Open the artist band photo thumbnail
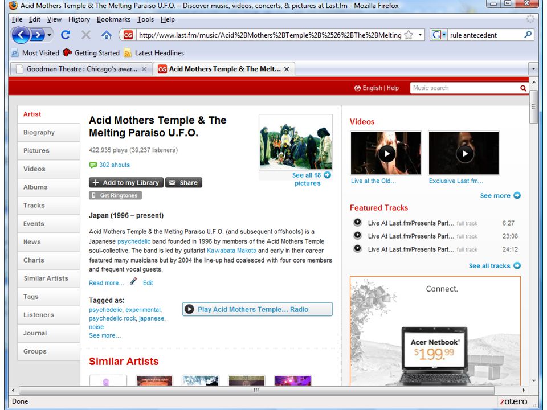This screenshot has width=547, height=410. tap(296, 142)
